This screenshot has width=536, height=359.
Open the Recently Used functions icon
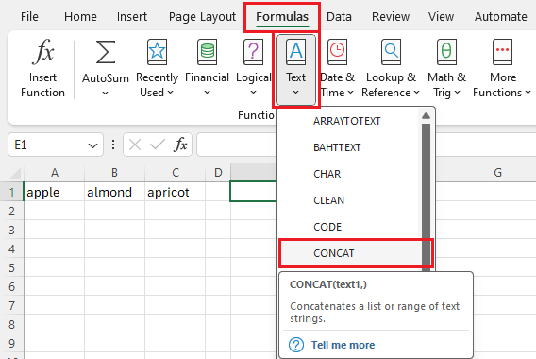coord(157,52)
